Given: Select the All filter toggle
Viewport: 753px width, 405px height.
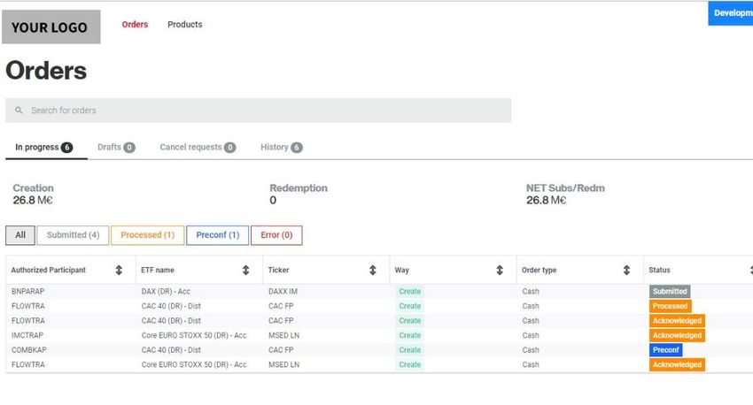Looking at the screenshot, I should (20, 235).
